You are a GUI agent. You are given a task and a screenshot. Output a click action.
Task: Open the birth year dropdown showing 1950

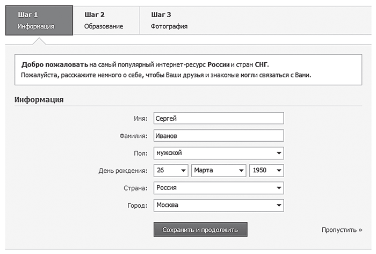tap(266, 170)
